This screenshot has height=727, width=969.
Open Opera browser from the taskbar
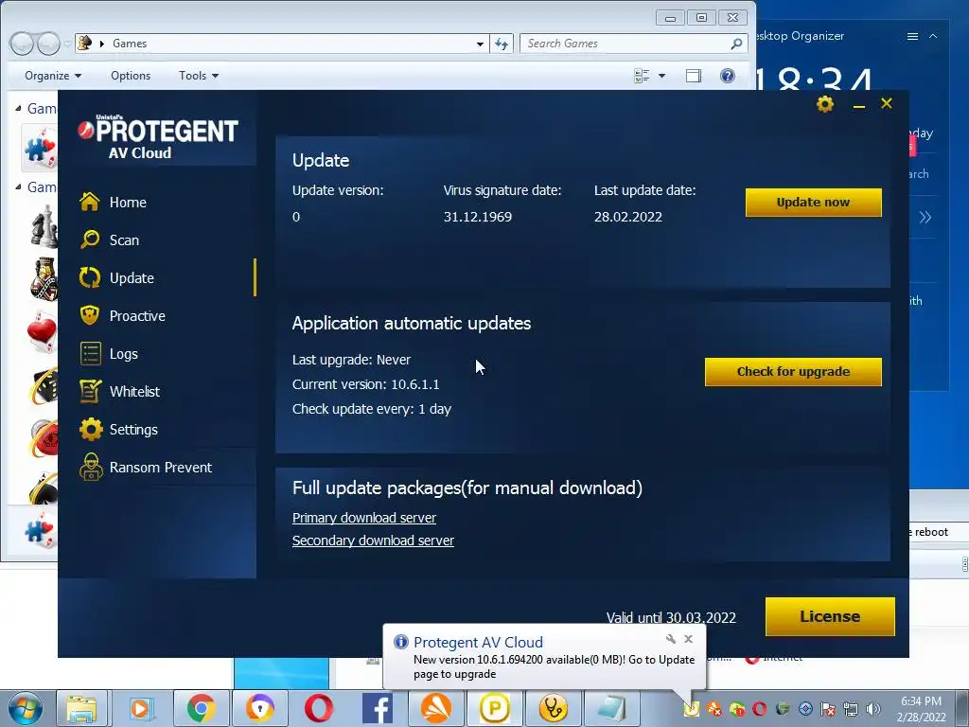319,708
